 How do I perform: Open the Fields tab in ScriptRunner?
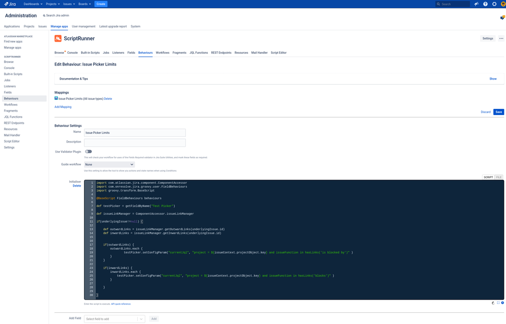point(131,53)
